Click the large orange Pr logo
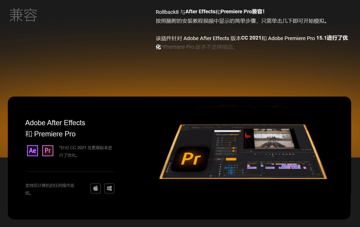Image resolution: width=360 pixels, height=227 pixels. point(191,159)
